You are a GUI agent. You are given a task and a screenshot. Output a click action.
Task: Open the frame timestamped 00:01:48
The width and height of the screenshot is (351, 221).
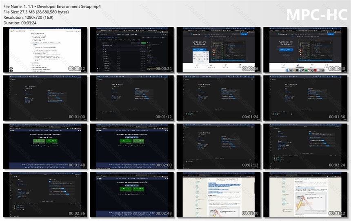click(x=45, y=146)
